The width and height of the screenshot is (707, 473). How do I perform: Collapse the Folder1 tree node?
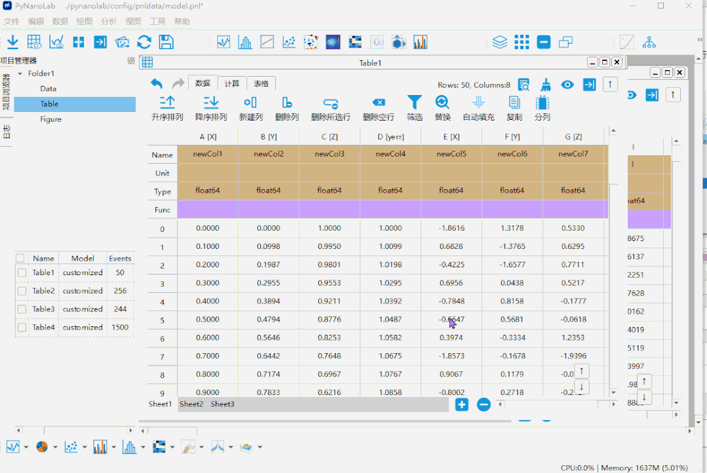tap(20, 73)
